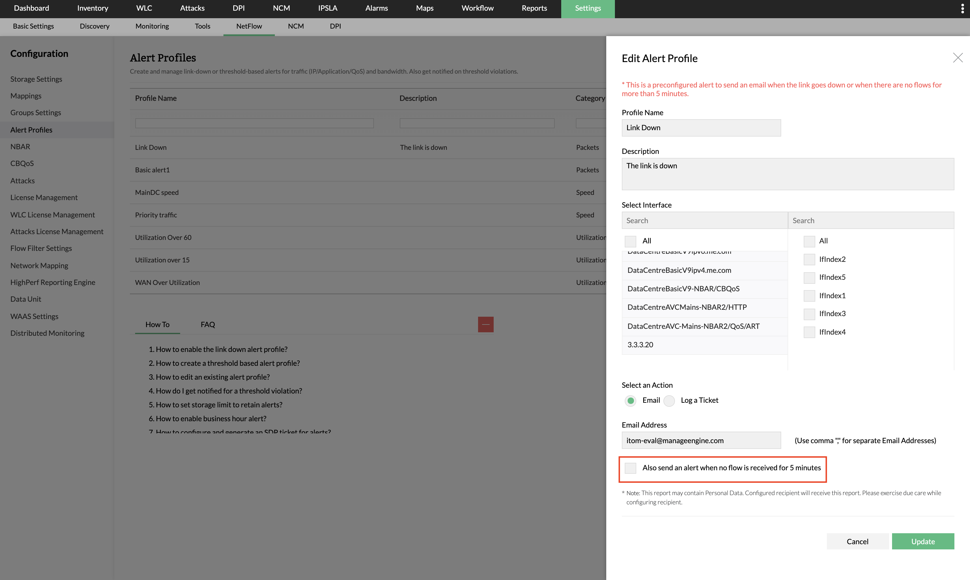
Task: Switch to the Discovery settings tab
Action: pyautogui.click(x=95, y=26)
